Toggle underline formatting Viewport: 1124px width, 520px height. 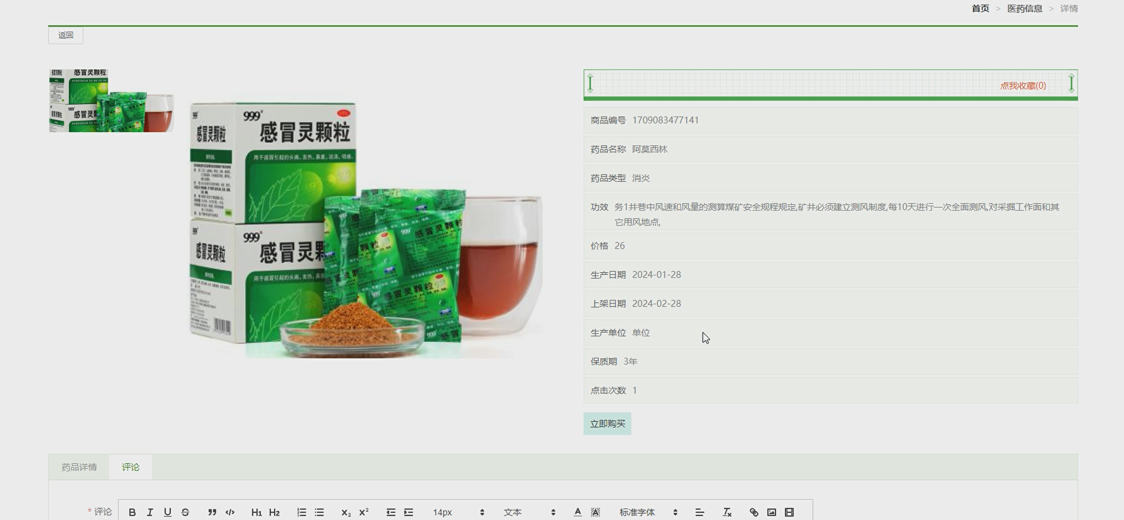pos(167,512)
